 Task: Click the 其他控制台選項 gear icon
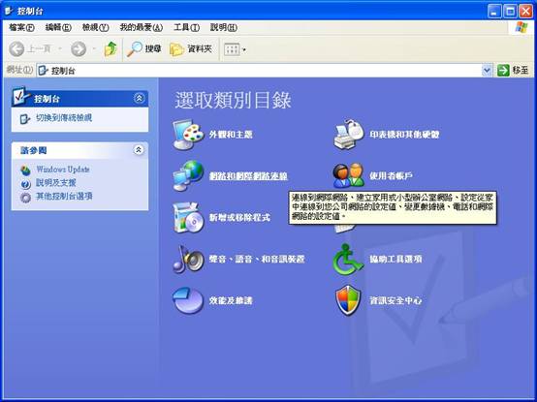click(25, 197)
